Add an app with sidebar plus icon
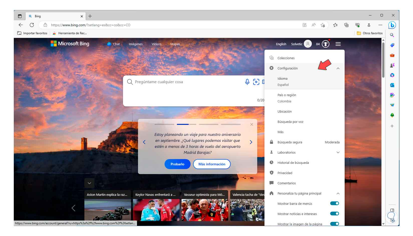Screen dimensions: 413x236 (392, 126)
